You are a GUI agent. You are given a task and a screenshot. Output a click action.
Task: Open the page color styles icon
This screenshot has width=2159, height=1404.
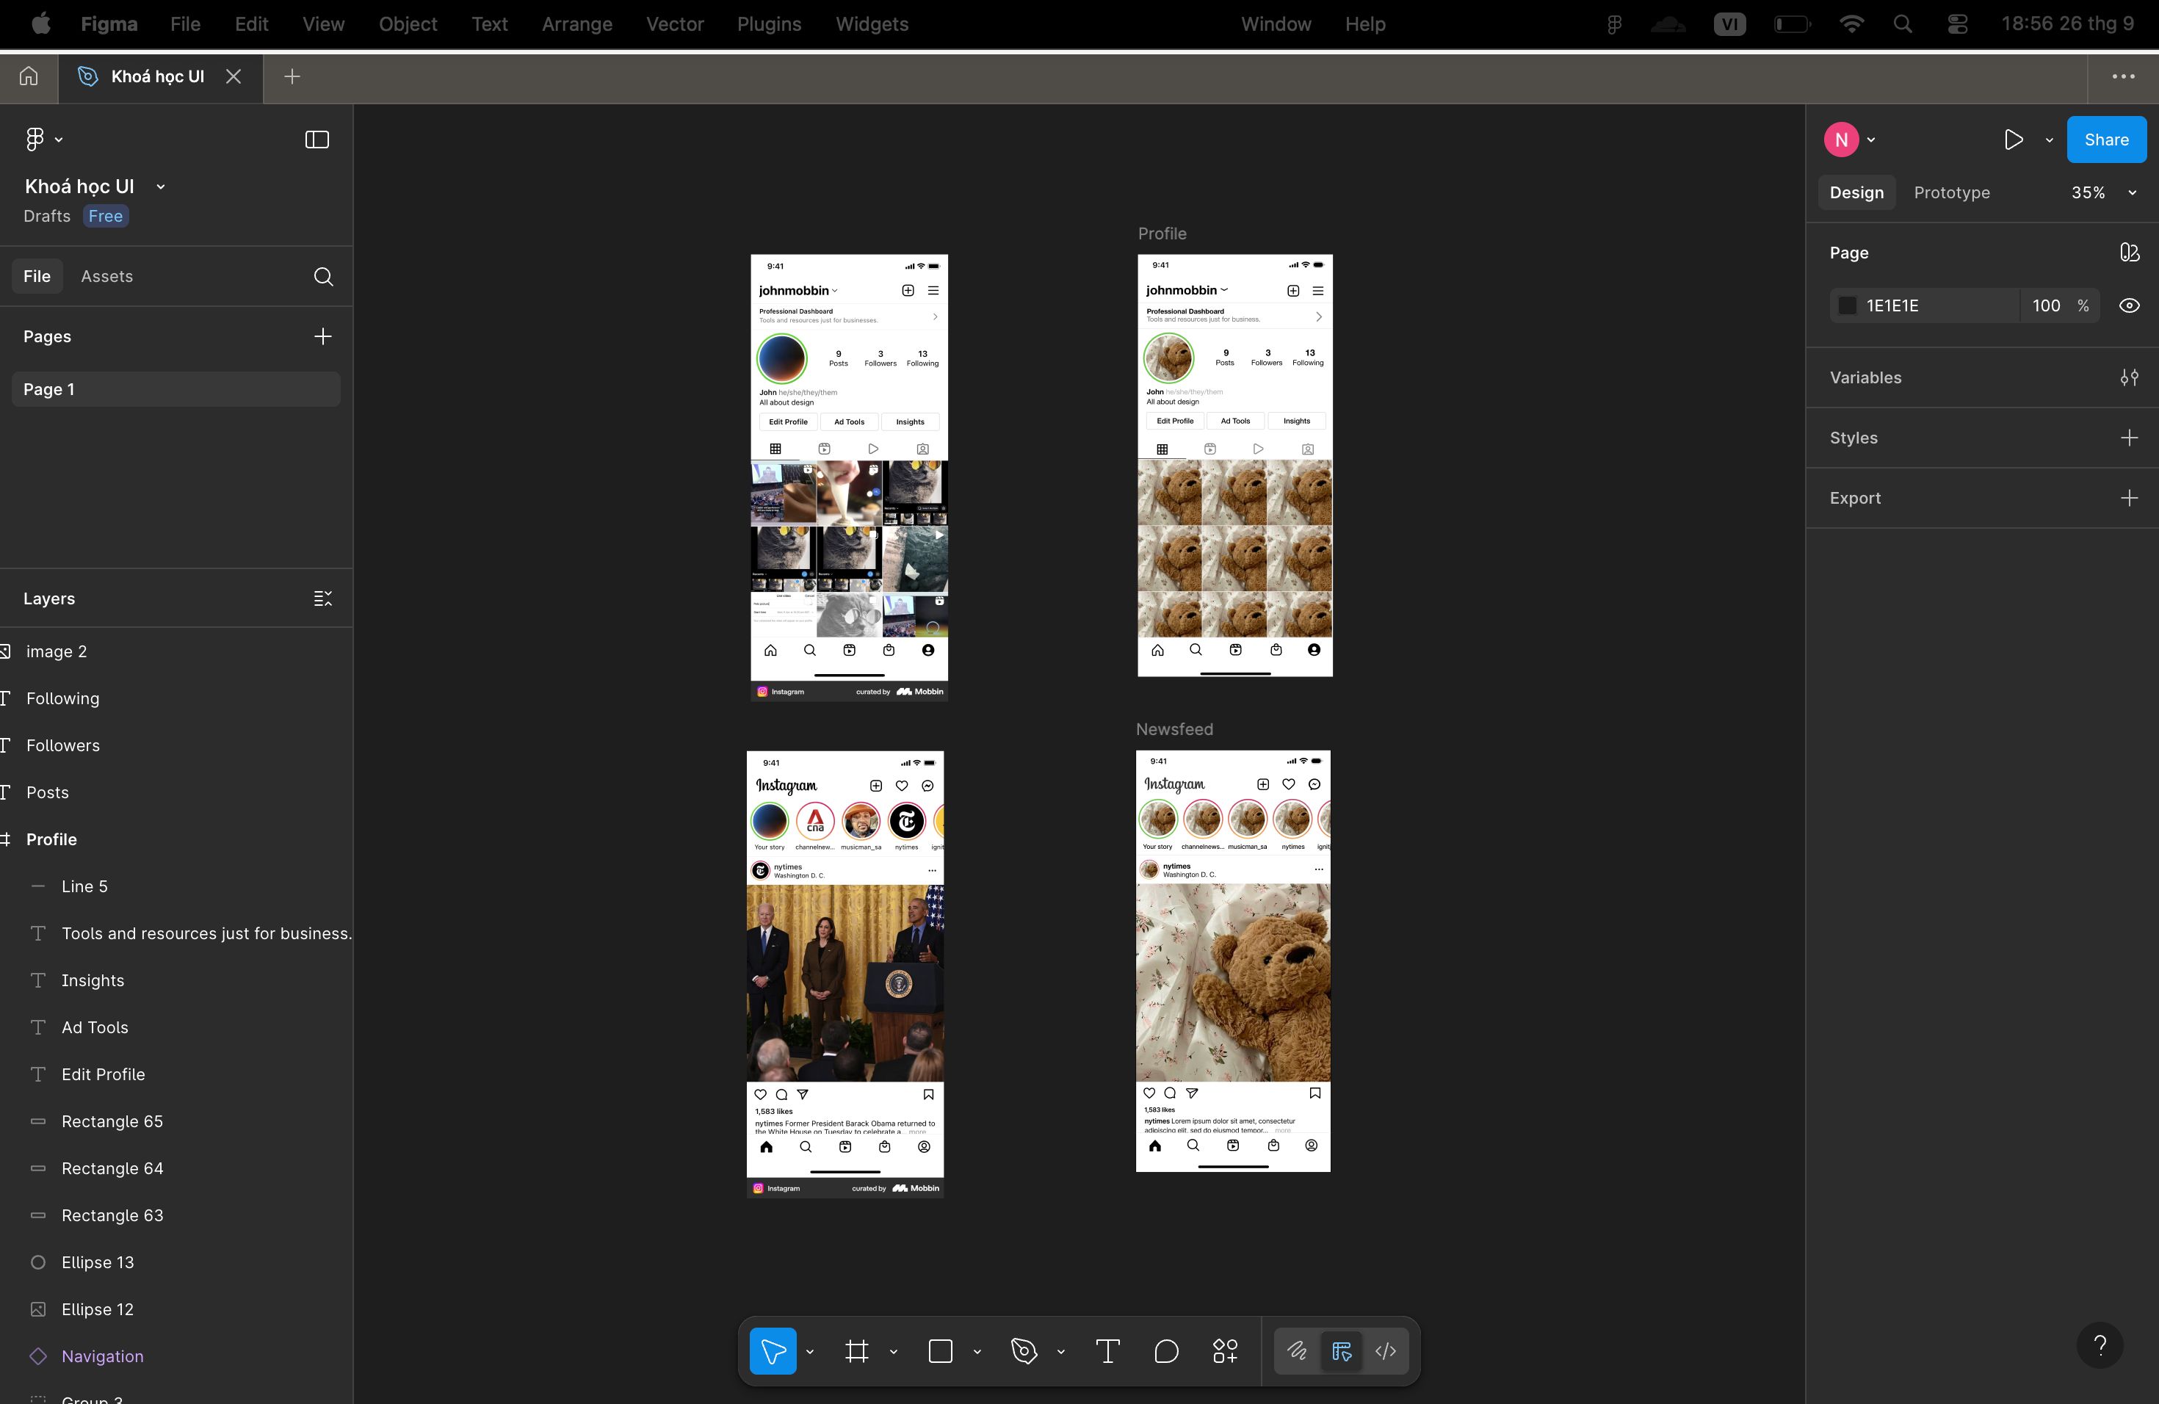2129,252
